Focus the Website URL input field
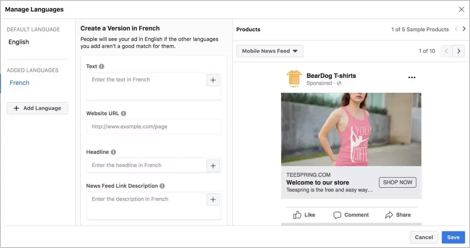Screen dimensions: 470x248 click(154, 127)
